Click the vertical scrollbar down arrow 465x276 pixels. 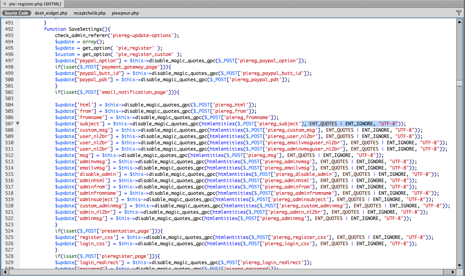[x=459, y=265]
